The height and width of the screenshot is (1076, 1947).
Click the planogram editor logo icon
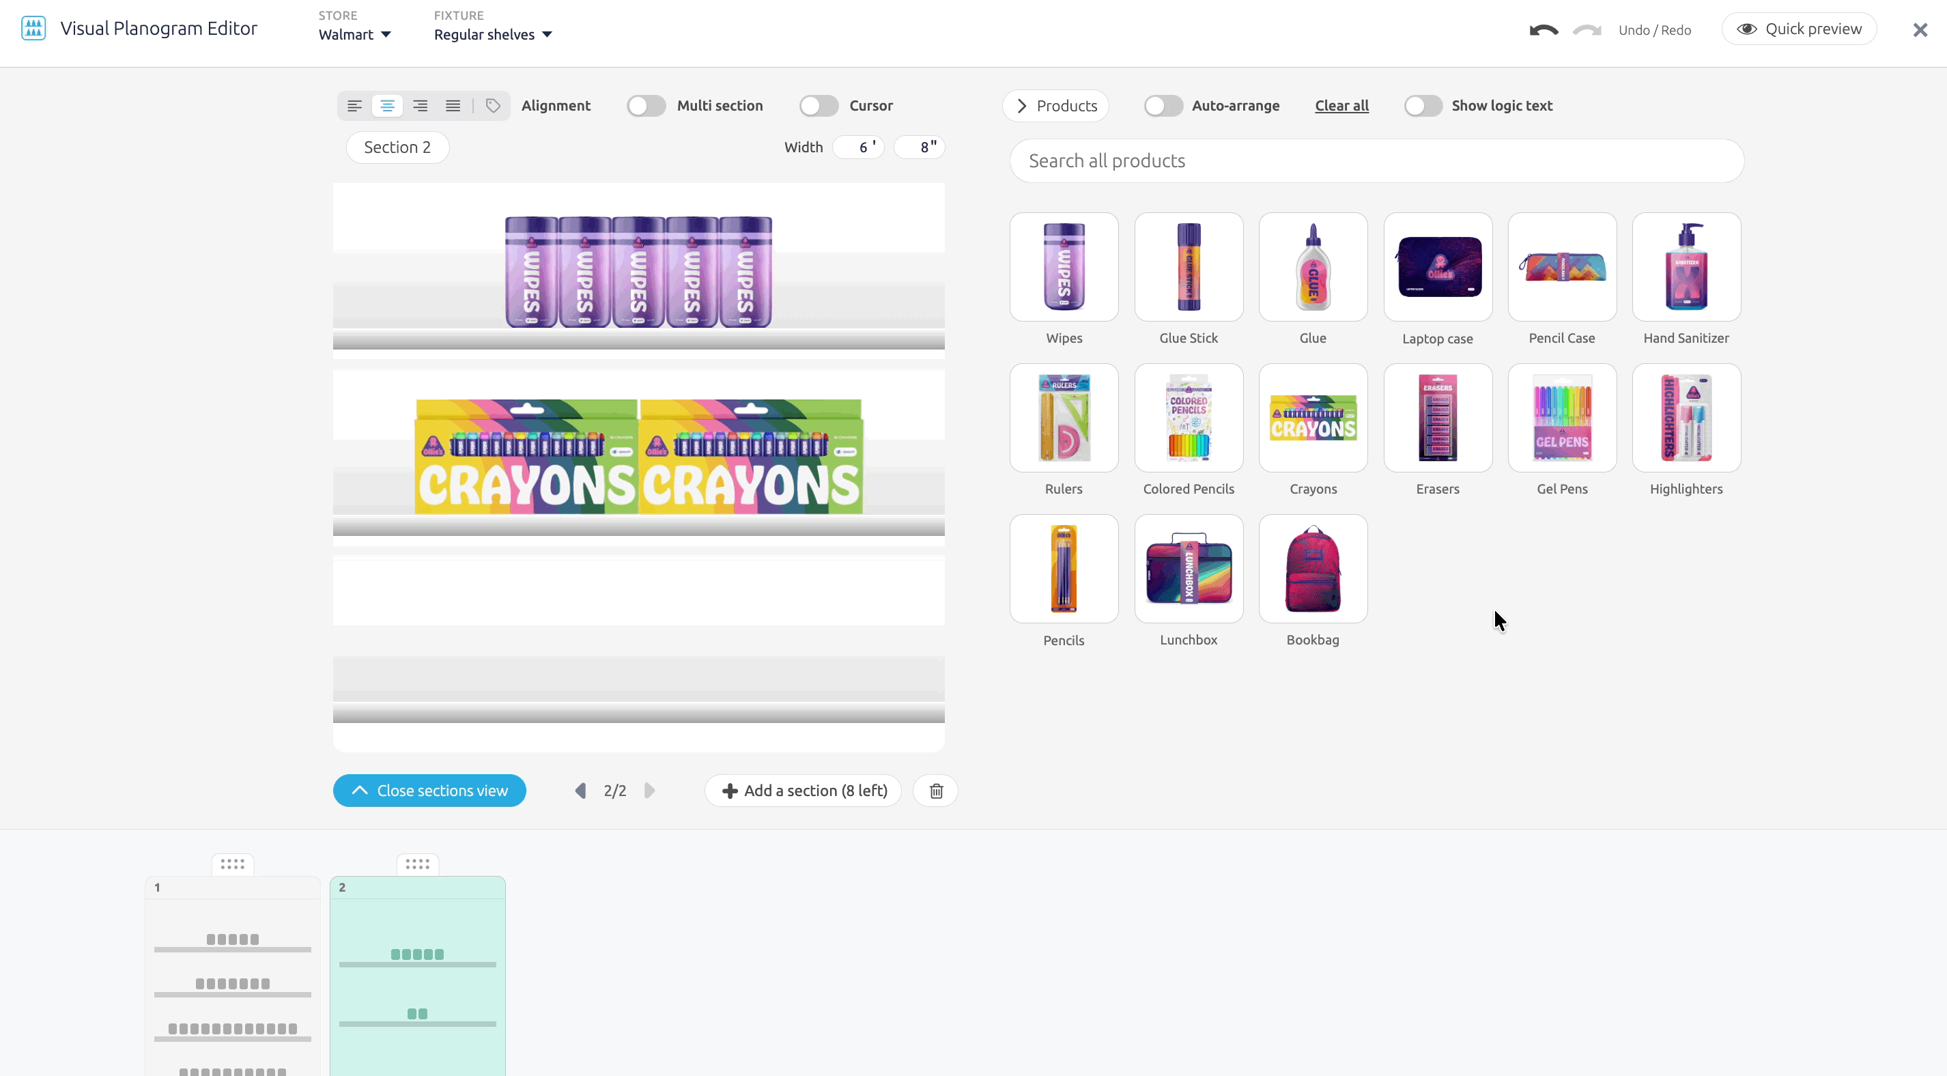(33, 29)
